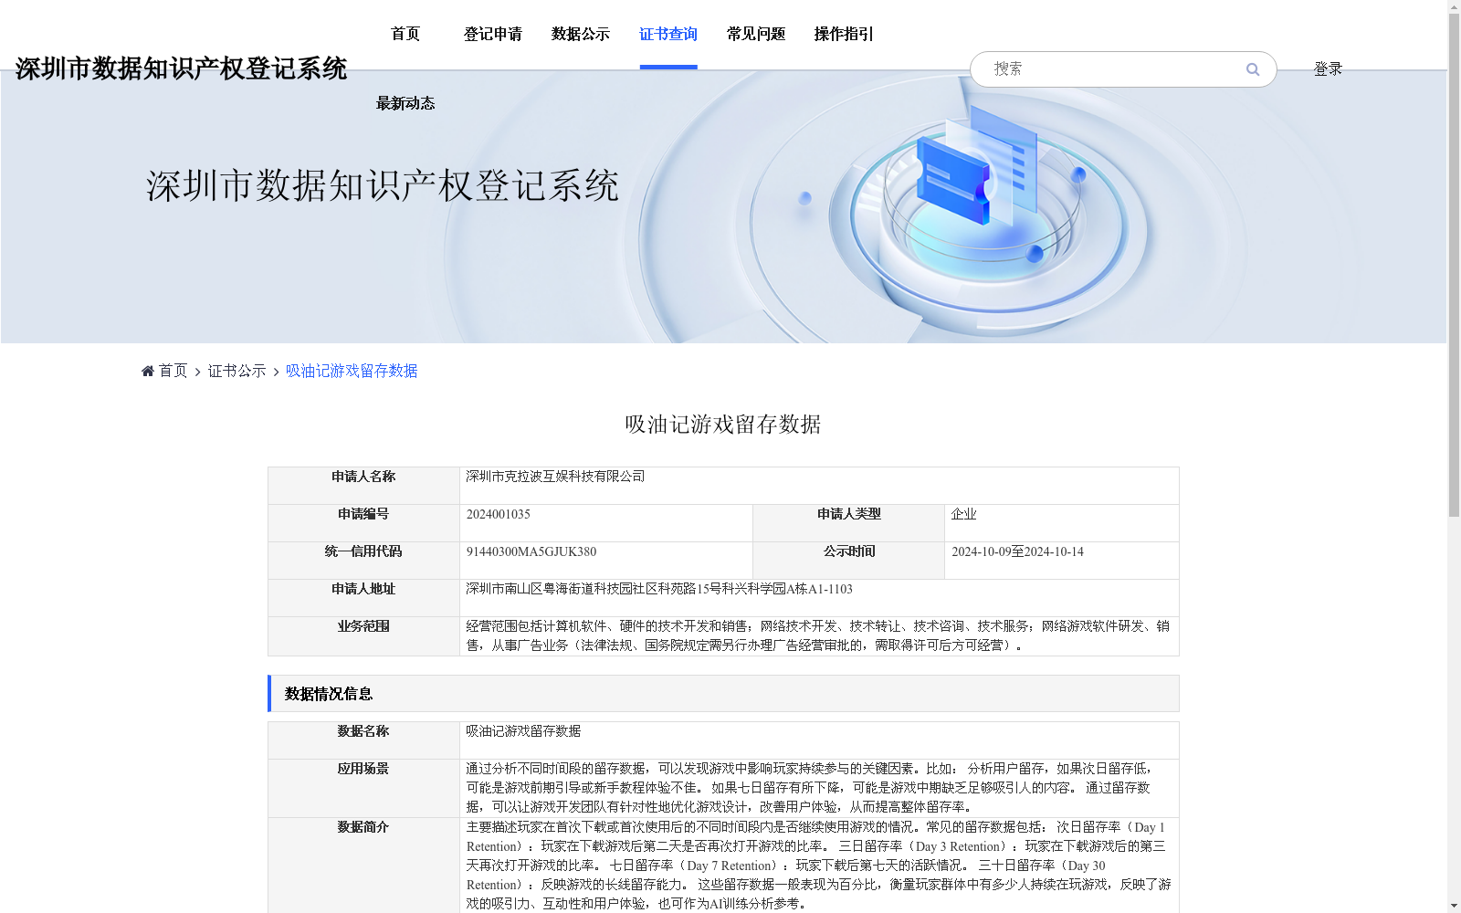Viewport: 1461px width, 913px height.
Task: Click the 数据情况信息 section header
Action: [723, 694]
